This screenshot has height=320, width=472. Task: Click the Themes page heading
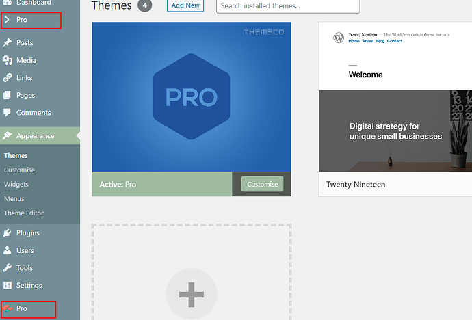click(x=112, y=5)
